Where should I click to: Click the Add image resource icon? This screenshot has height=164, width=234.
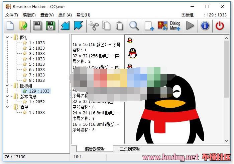pos(162,26)
